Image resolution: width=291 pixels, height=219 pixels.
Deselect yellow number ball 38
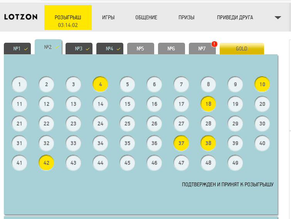[x=208, y=143]
